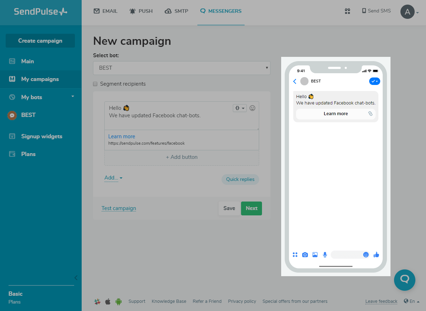Open the En language selector
Viewport: 426px width, 311px height.
point(411,301)
